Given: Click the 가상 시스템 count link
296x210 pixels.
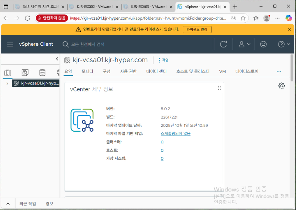Looking at the screenshot, I should [162, 158].
